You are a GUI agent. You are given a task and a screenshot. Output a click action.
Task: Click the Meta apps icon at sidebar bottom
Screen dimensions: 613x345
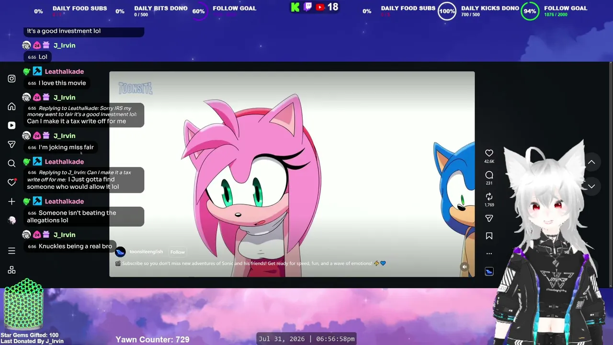(x=11, y=270)
